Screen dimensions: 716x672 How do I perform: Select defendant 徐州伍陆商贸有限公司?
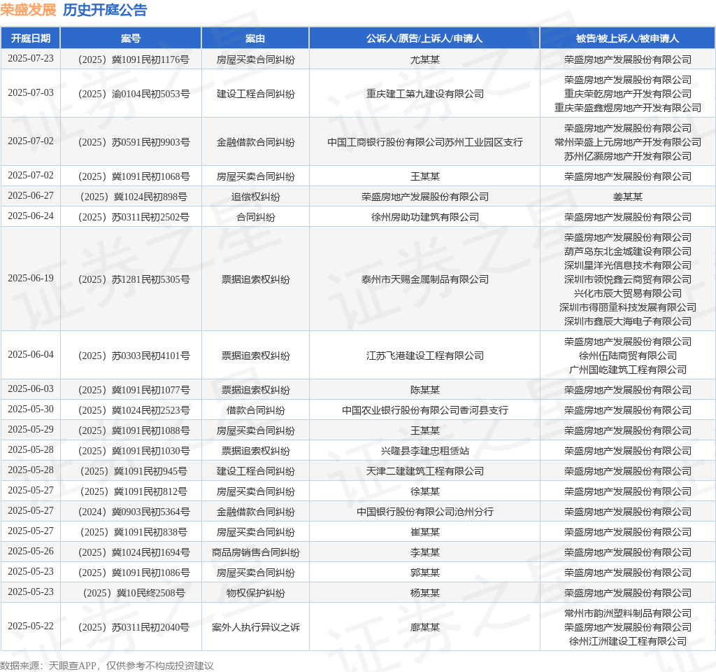point(627,356)
